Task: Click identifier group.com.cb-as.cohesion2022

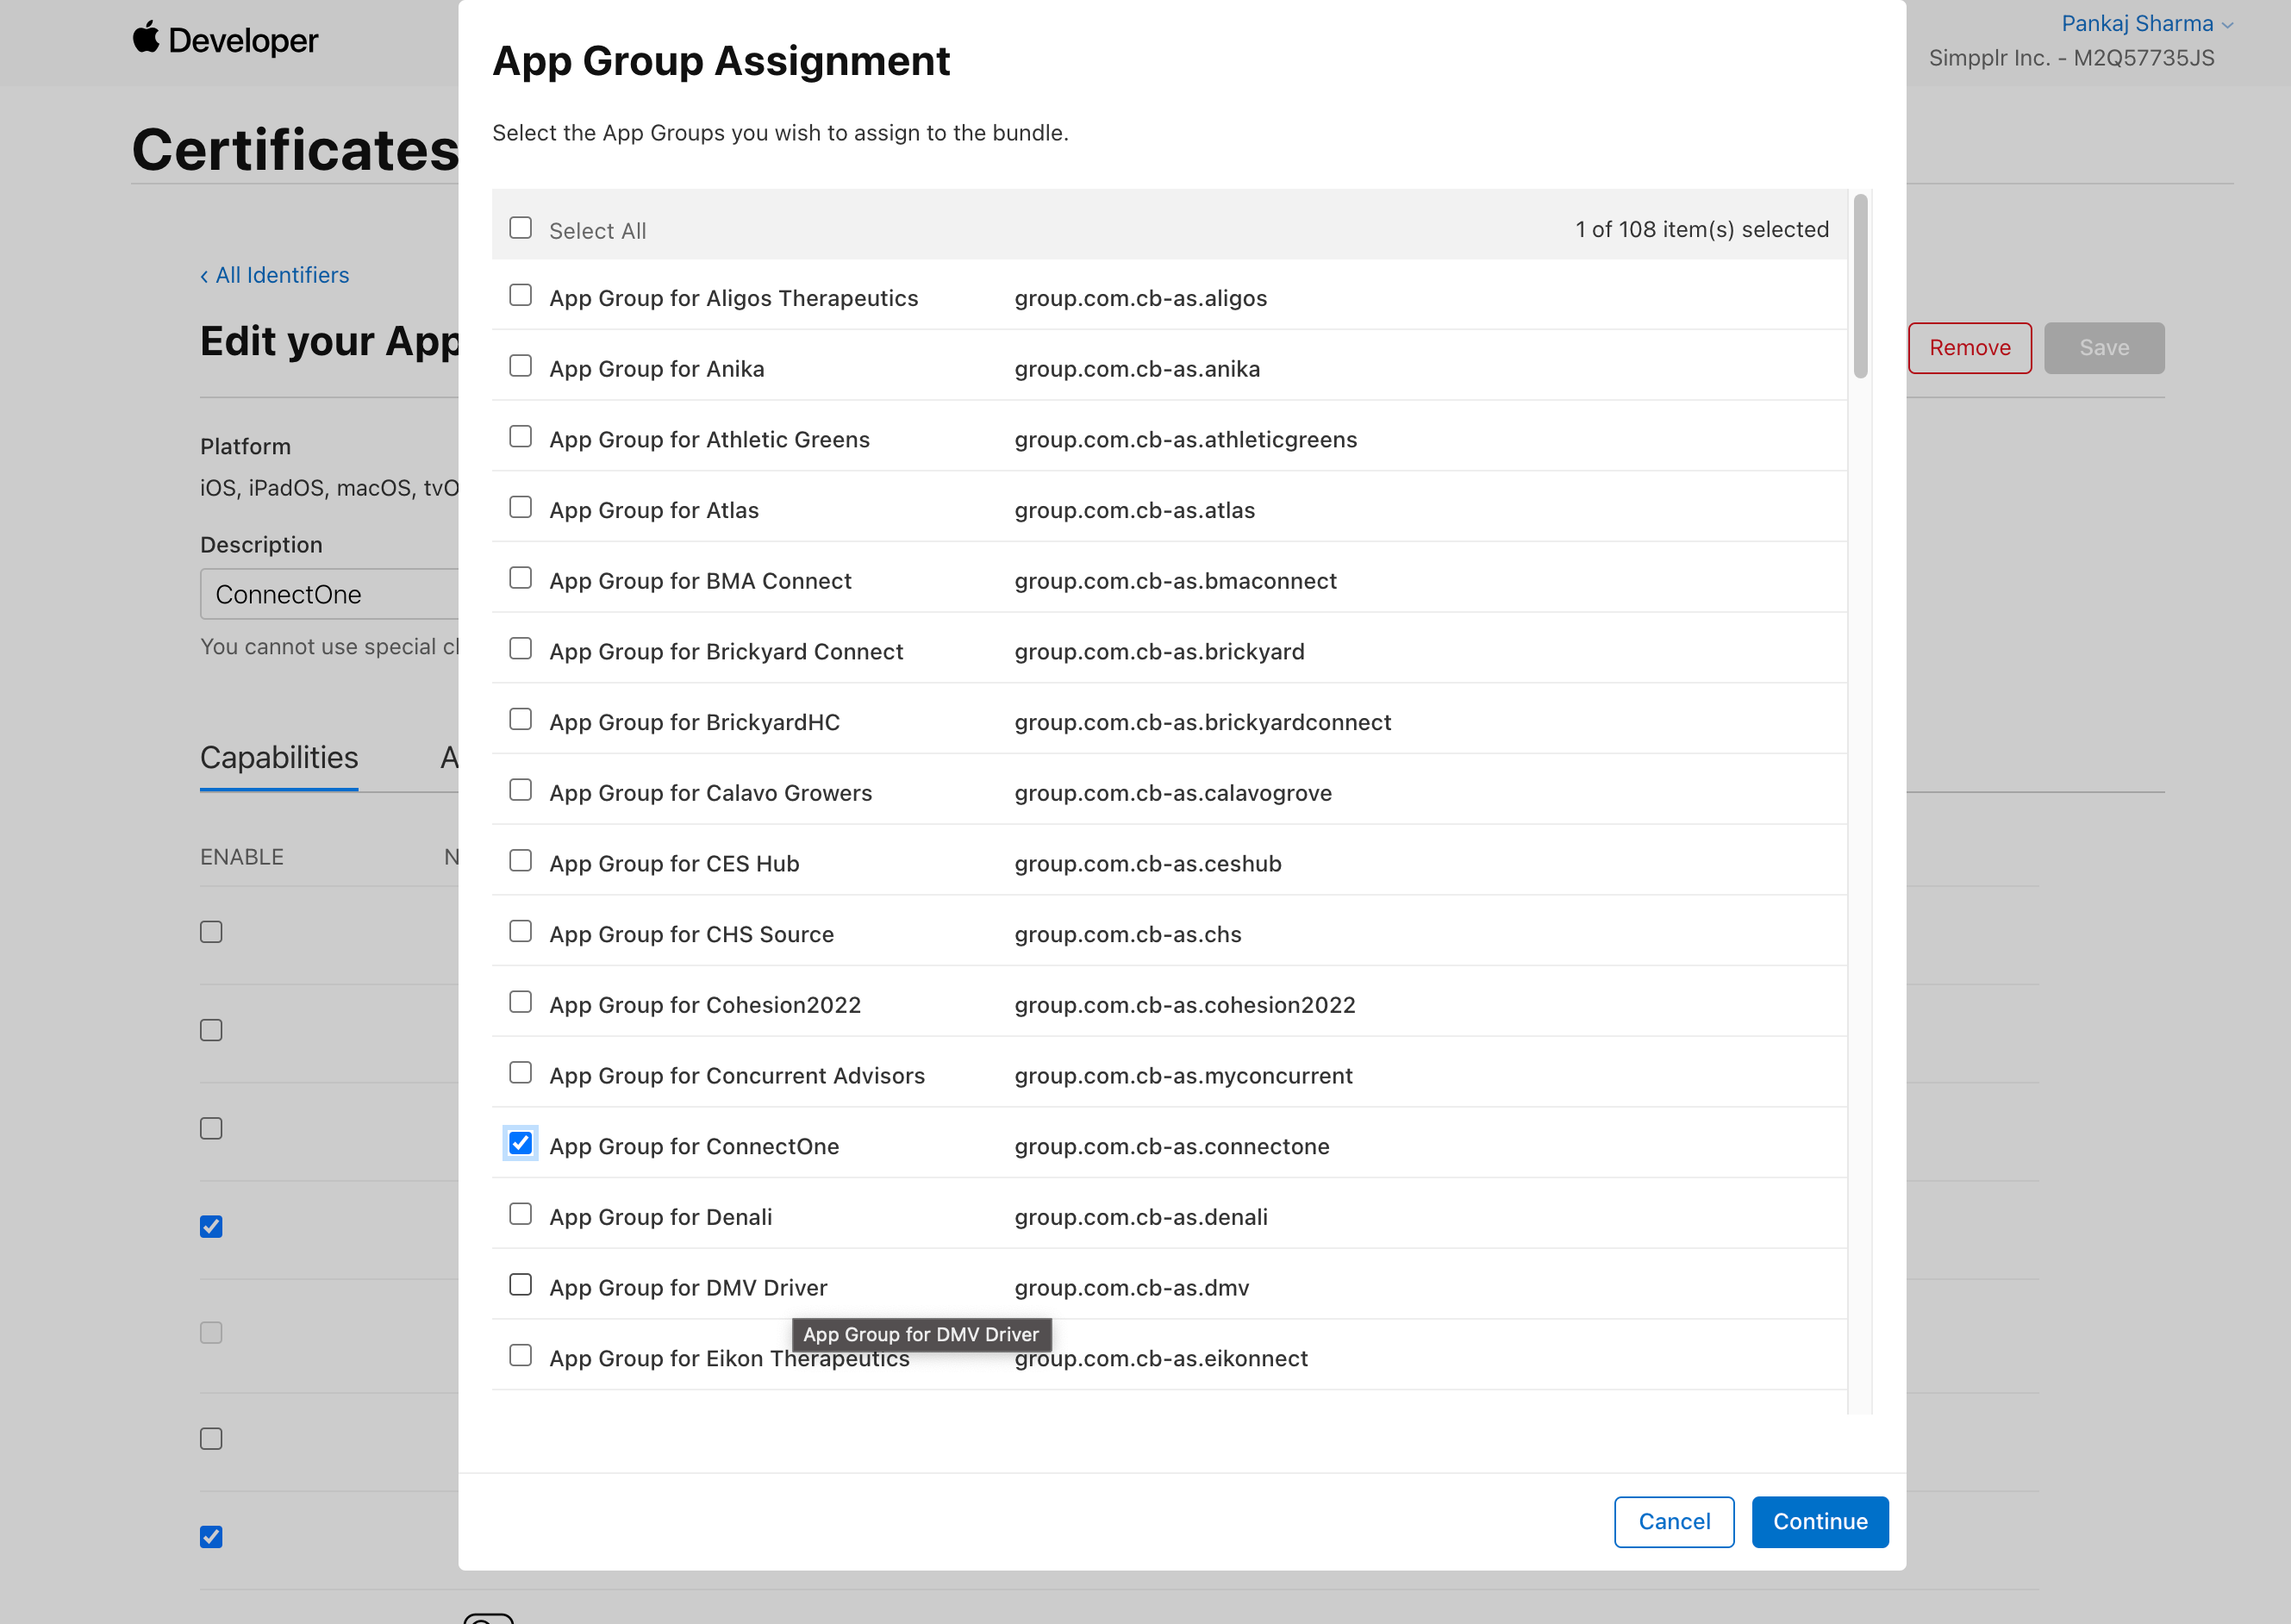Action: coord(1184,1005)
